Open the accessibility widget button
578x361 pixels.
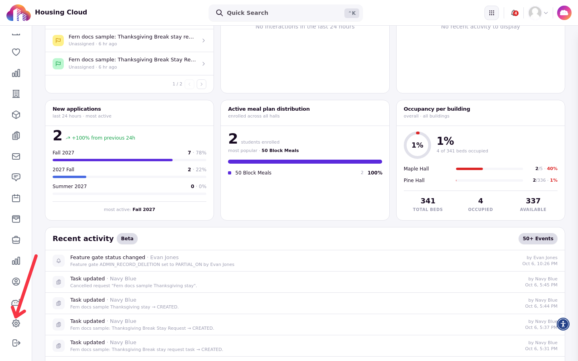pos(563,324)
